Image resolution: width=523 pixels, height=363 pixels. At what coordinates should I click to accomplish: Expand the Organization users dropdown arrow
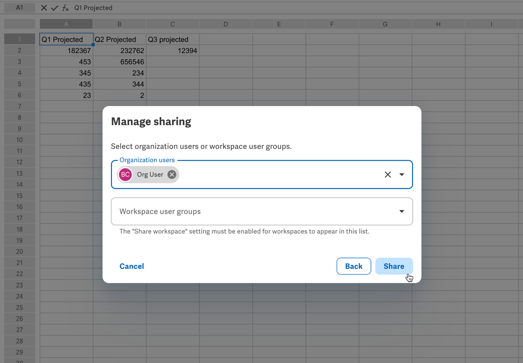pos(402,174)
